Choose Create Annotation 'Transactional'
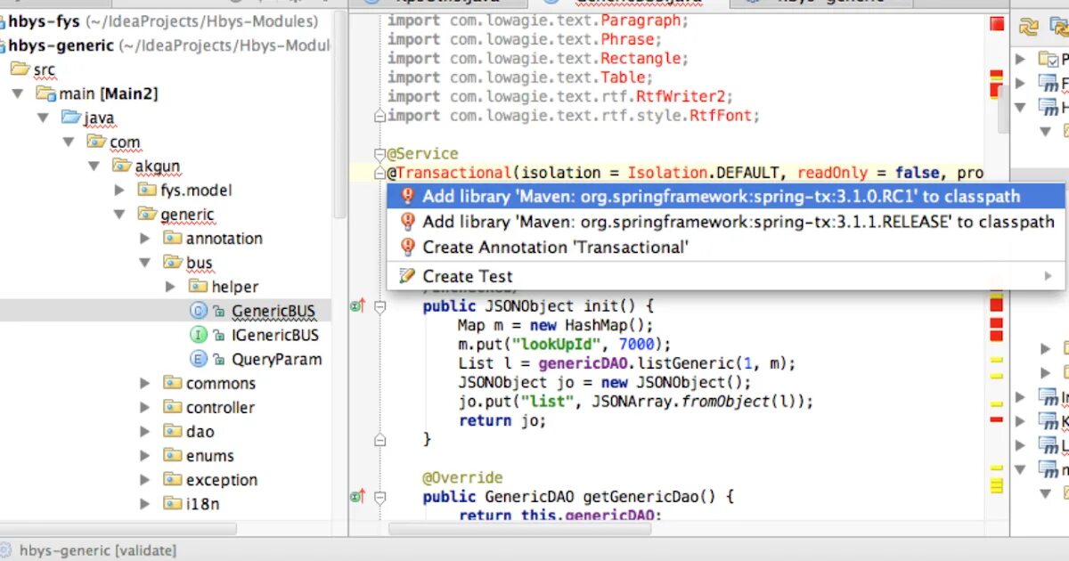 coord(726,247)
